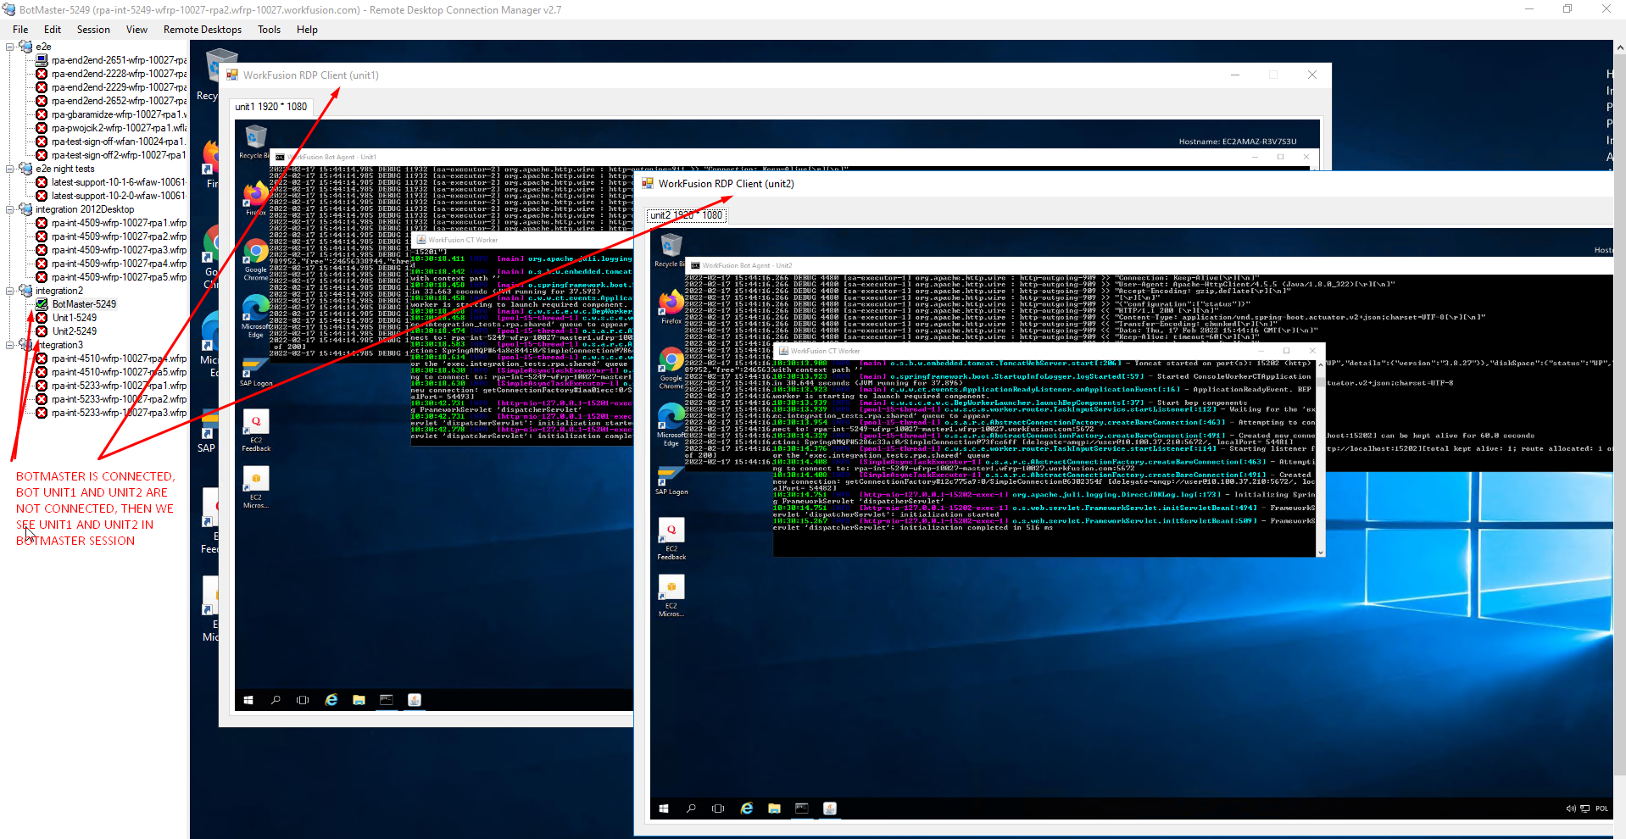Select integration 2012Desktop group label
1626x839 pixels.
pyautogui.click(x=85, y=209)
